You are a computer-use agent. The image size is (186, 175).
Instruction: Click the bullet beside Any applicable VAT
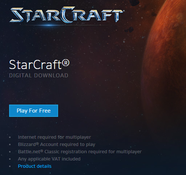tap(10, 159)
